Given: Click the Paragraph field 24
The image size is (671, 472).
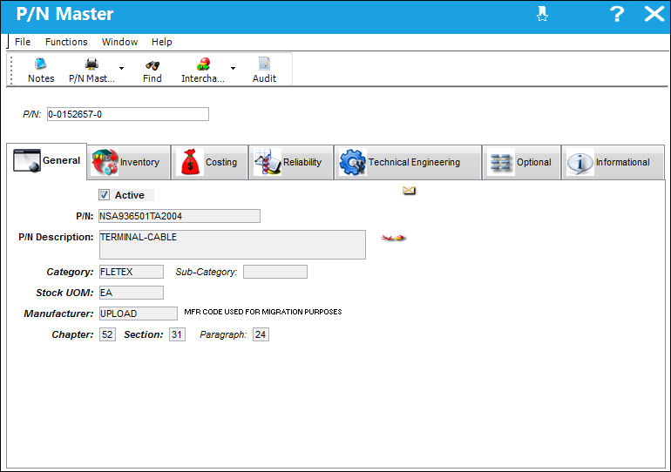Looking at the screenshot, I should coord(261,334).
